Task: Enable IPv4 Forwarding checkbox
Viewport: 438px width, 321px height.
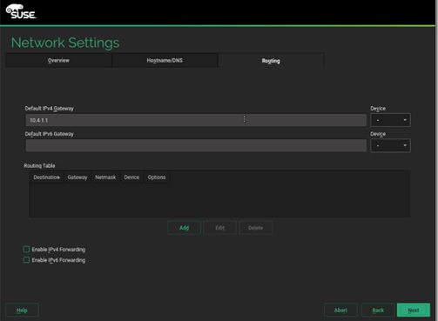Action: [x=26, y=250]
